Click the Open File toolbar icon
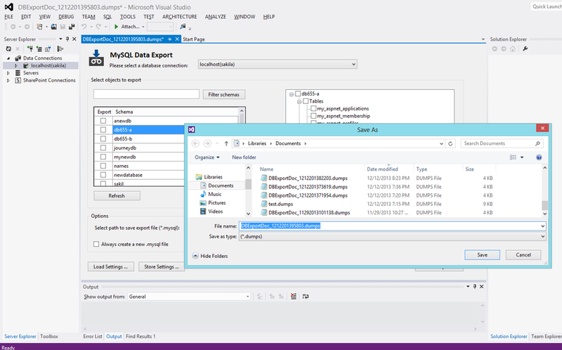The height and width of the screenshot is (350, 562). tap(54, 27)
